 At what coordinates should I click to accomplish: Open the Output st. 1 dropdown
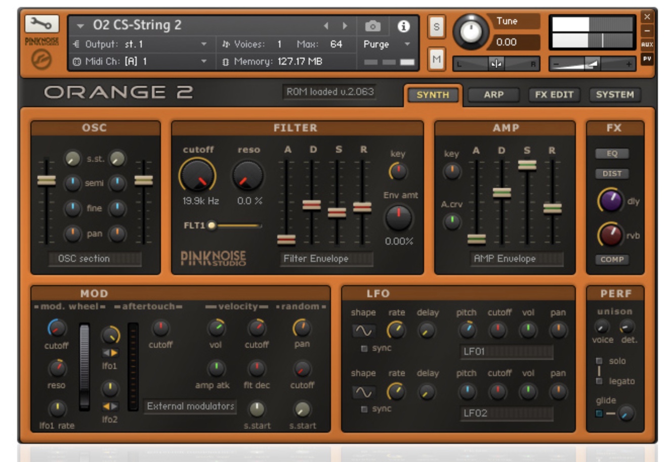point(140,44)
